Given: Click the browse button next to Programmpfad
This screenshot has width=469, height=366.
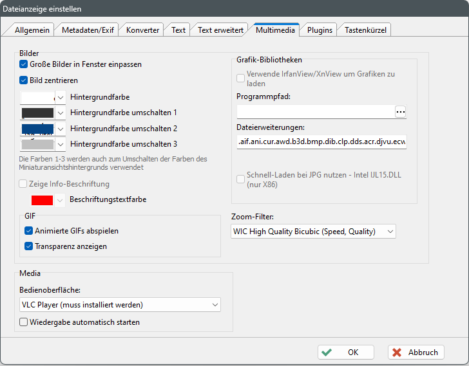Looking at the screenshot, I should pyautogui.click(x=400, y=112).
